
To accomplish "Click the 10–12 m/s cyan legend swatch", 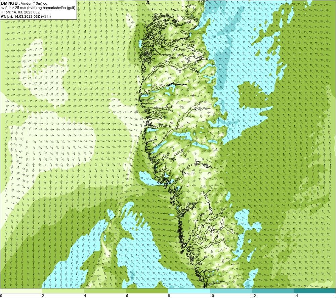I will click(x=231, y=291).
